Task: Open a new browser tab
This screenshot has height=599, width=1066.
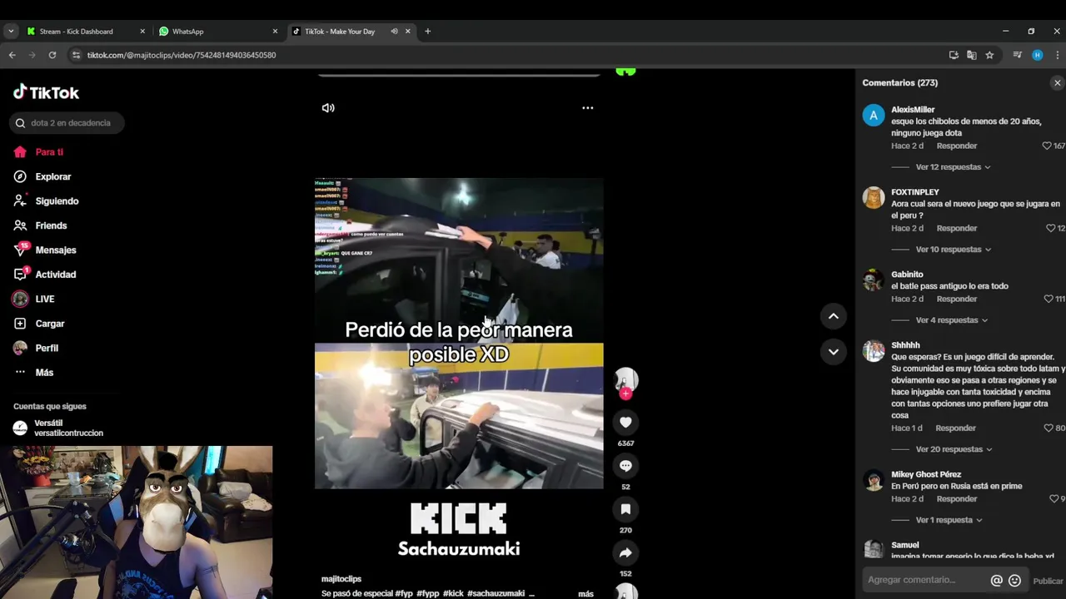Action: [x=428, y=32]
